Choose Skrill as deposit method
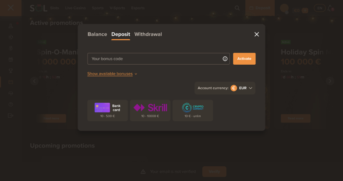The width and height of the screenshot is (343, 181). pos(150,110)
